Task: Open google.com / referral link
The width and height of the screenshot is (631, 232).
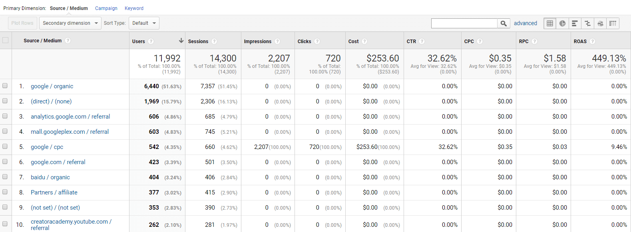Action: [58, 162]
